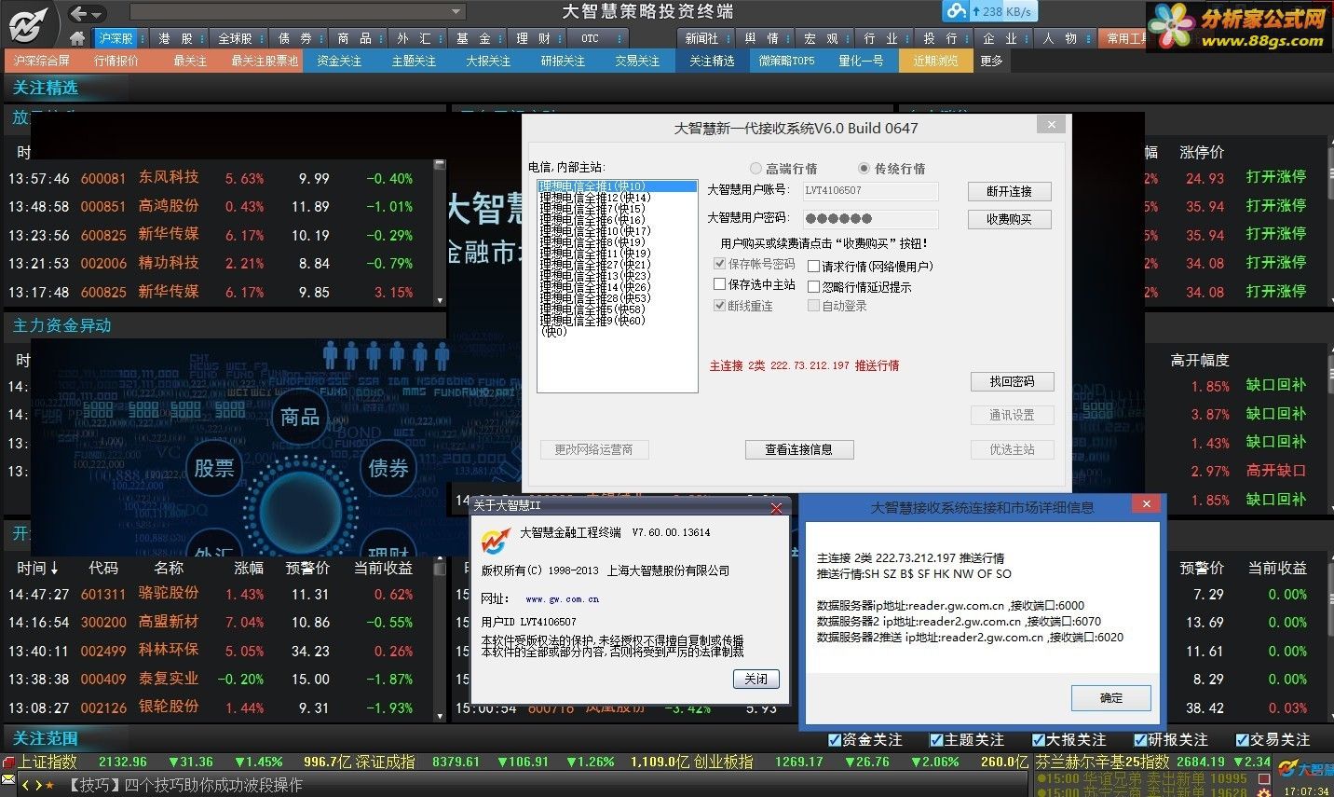Click the red flag icon before 上证指数
The width and height of the screenshot is (1334, 797).
click(8, 763)
